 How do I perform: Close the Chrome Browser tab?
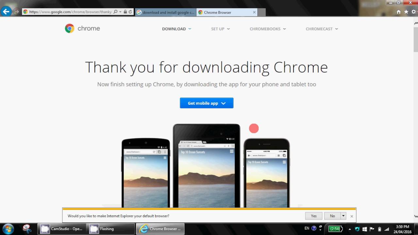pos(254,12)
